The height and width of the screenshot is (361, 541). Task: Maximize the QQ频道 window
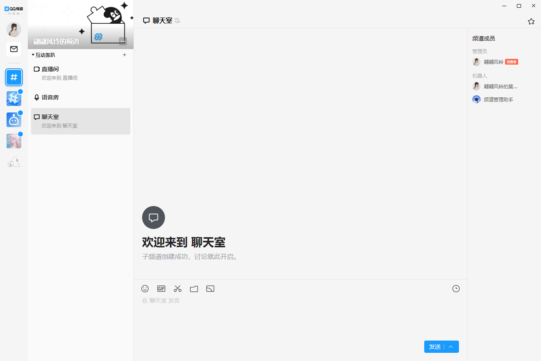click(519, 6)
